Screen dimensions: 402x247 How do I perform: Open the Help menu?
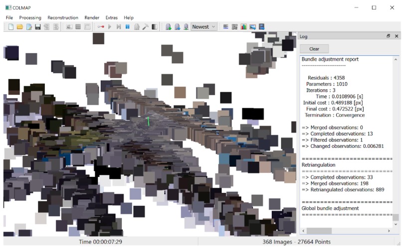[x=129, y=17]
